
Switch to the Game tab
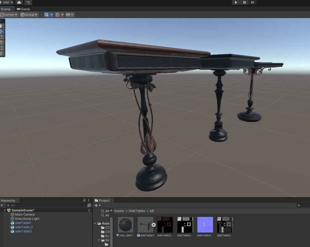[23, 9]
